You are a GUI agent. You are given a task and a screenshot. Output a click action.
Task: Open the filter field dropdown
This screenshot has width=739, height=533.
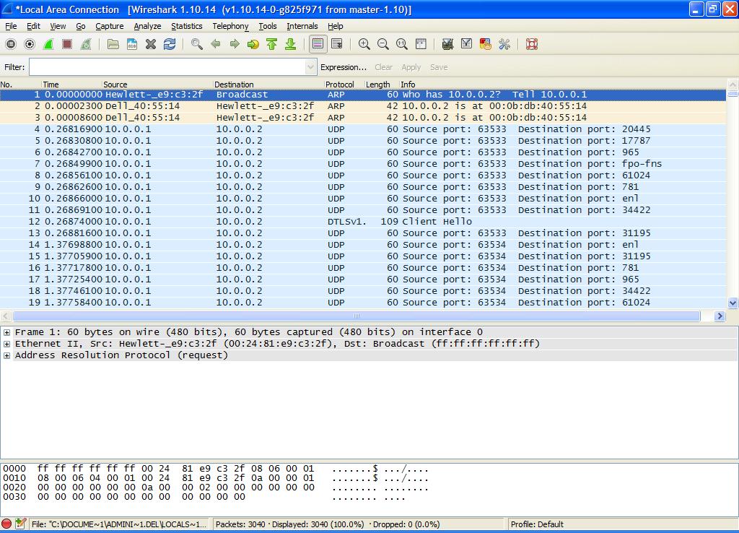(310, 66)
